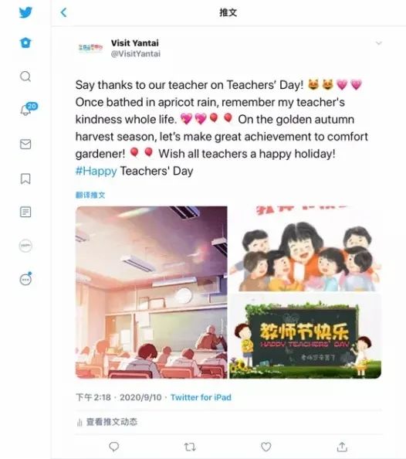Open the Twitter bird logo
The image size is (406, 459).
click(x=25, y=12)
